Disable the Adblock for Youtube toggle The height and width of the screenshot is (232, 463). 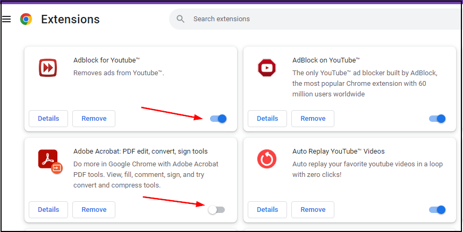click(x=218, y=119)
